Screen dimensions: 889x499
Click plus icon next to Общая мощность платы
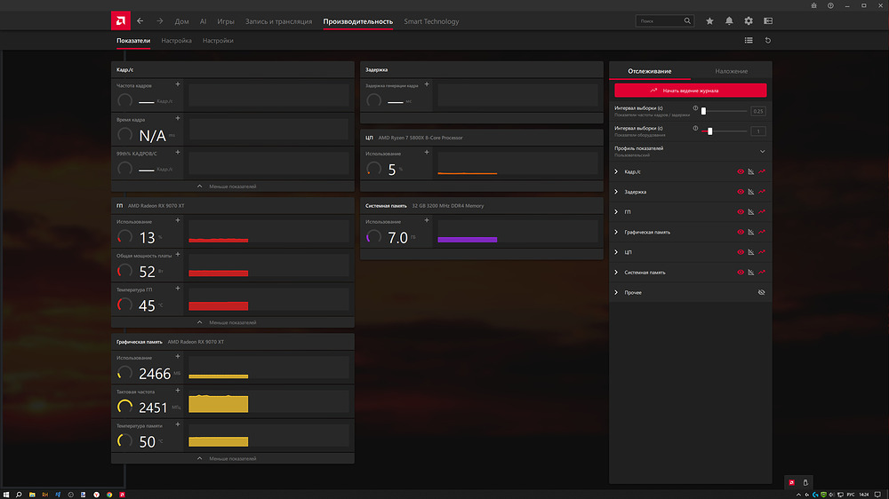pos(178,254)
